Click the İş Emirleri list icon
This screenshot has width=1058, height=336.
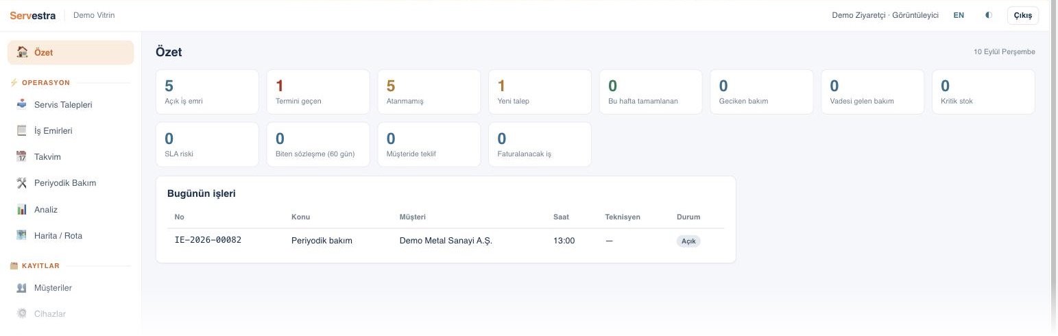[x=22, y=131]
